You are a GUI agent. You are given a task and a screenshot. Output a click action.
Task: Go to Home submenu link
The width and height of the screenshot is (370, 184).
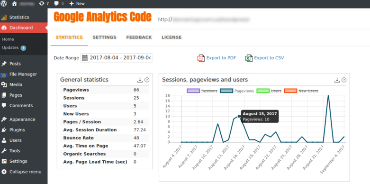(x=8, y=39)
